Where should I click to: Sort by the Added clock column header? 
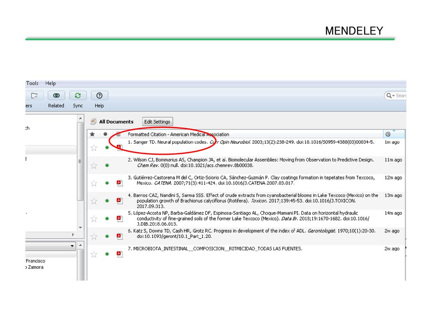coord(388,134)
